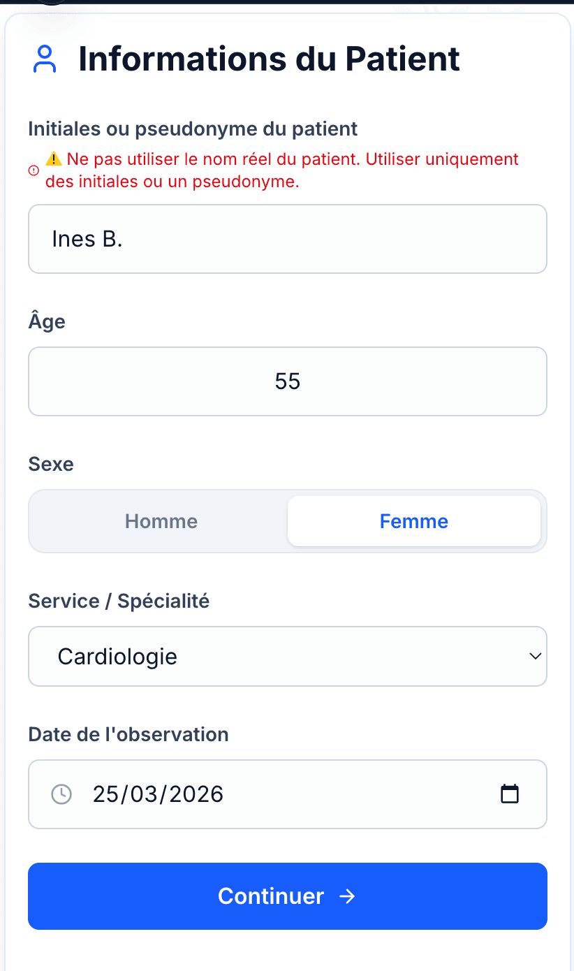
Task: Click the yellow warning triangle icon
Action: (54, 159)
